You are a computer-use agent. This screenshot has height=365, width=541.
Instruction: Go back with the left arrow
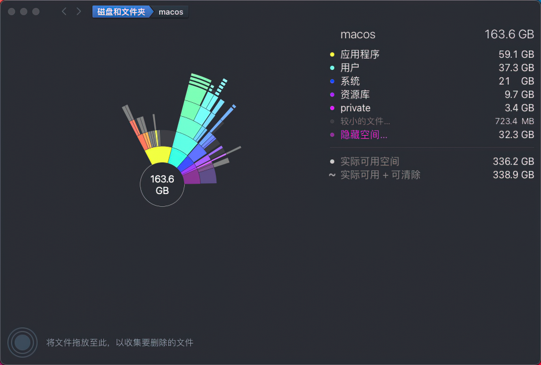click(x=64, y=12)
